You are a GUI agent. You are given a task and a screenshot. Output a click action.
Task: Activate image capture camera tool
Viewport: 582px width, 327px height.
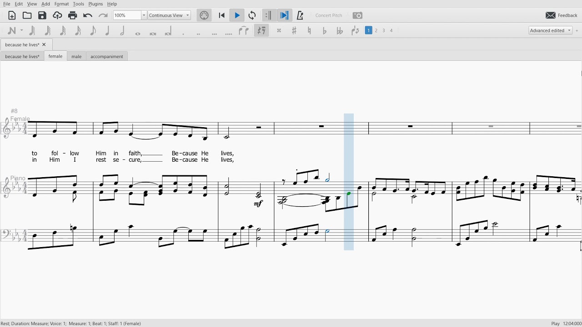(358, 15)
